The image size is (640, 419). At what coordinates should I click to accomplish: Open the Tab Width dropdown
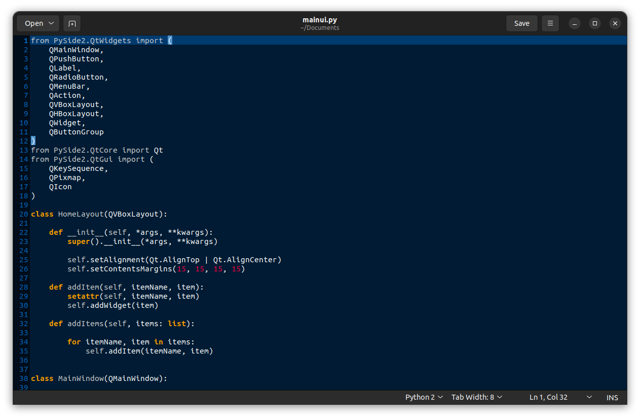pyautogui.click(x=476, y=397)
